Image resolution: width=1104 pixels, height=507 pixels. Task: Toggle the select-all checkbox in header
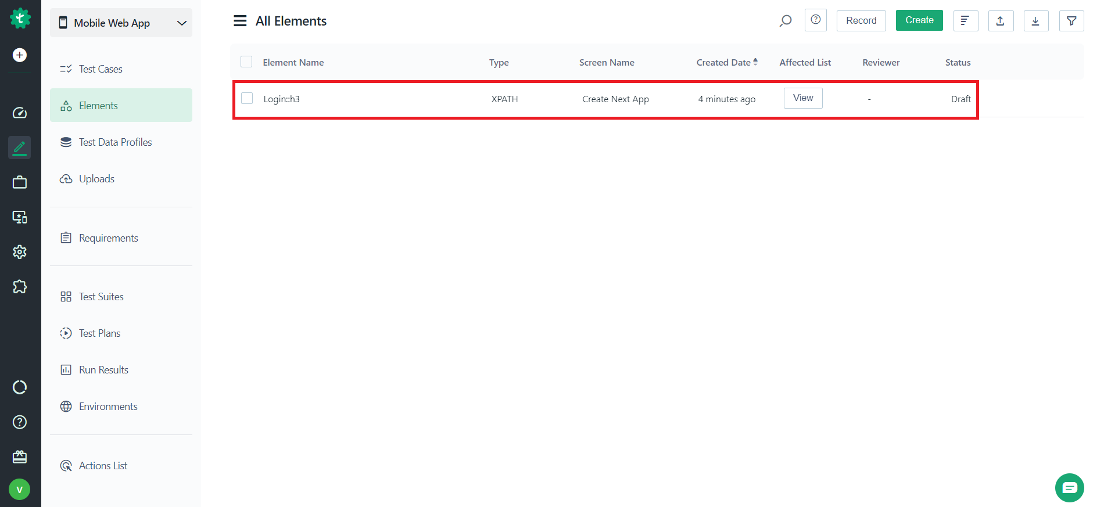pos(246,62)
